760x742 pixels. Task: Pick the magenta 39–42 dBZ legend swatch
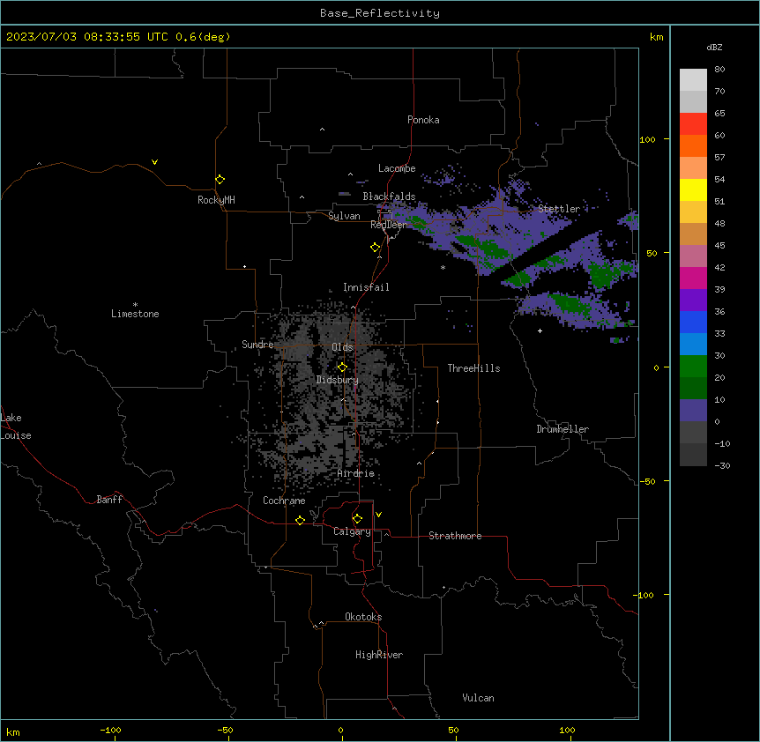(693, 278)
